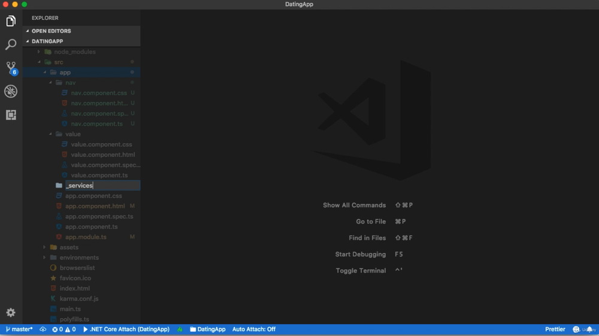Open the feedback smiley icon

[x=576, y=329]
